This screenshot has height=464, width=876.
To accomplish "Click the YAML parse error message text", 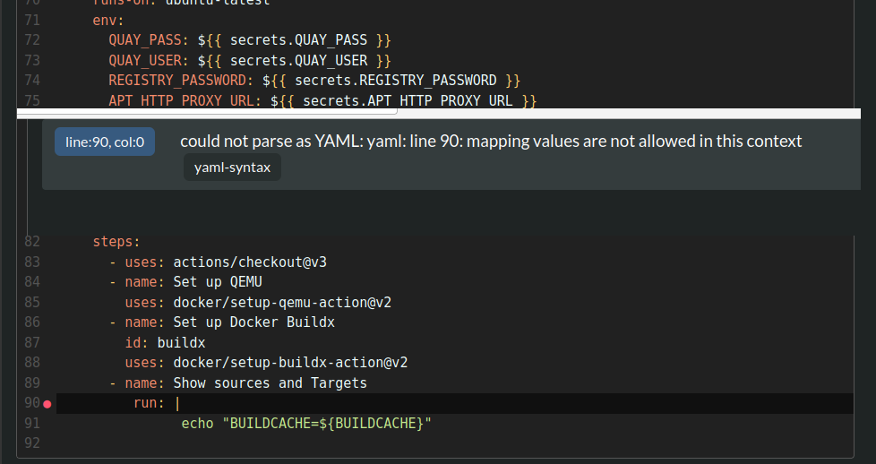I will click(x=490, y=141).
